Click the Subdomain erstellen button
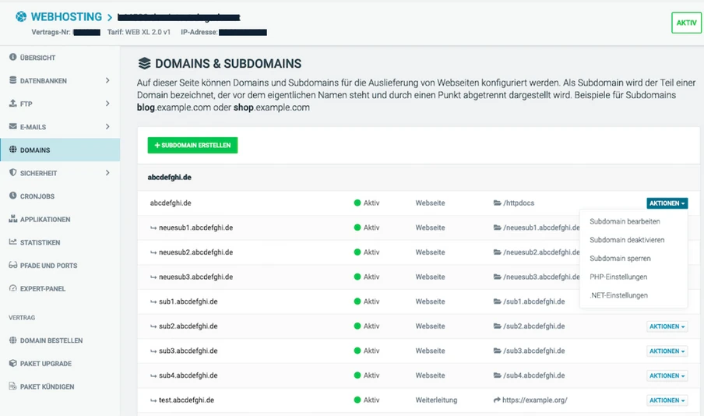Image resolution: width=704 pixels, height=416 pixels. click(x=192, y=146)
